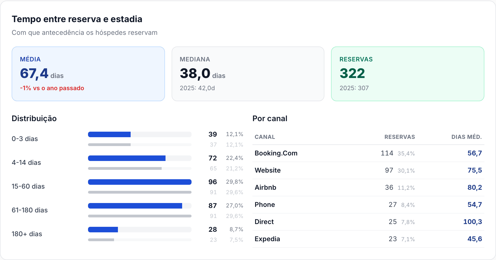Select the Direct channel row
The width and height of the screenshot is (496, 260).
click(x=368, y=222)
